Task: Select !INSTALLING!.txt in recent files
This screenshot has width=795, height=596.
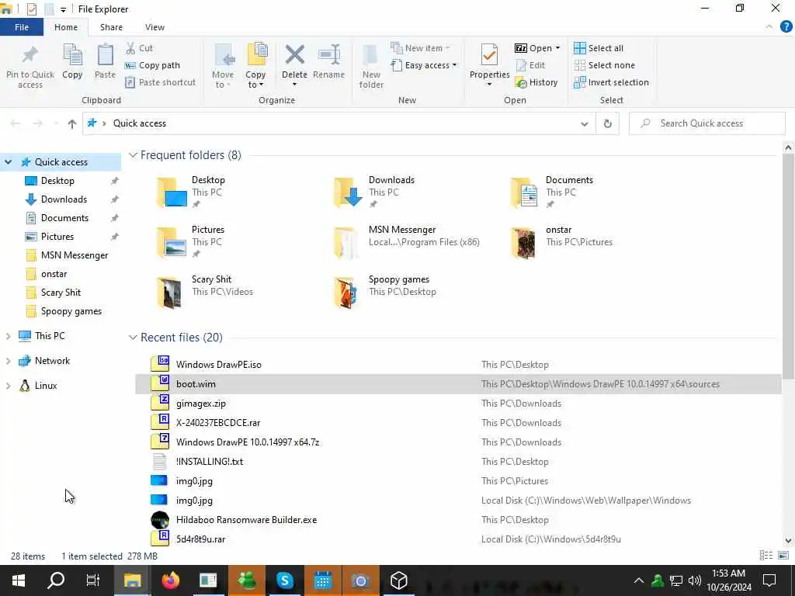Action: coord(458,462)
